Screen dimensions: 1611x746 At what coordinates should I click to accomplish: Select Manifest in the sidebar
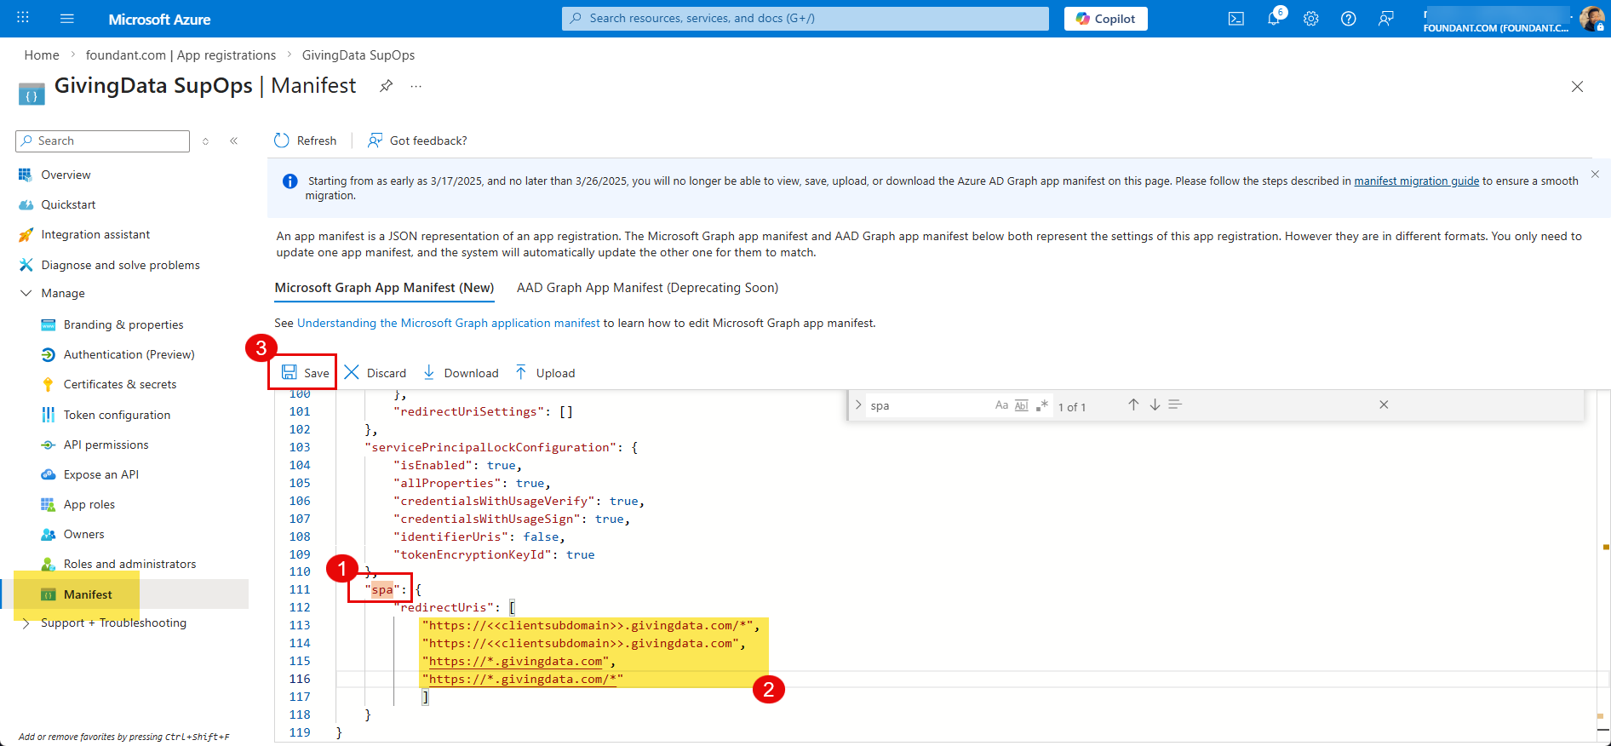[x=88, y=594]
